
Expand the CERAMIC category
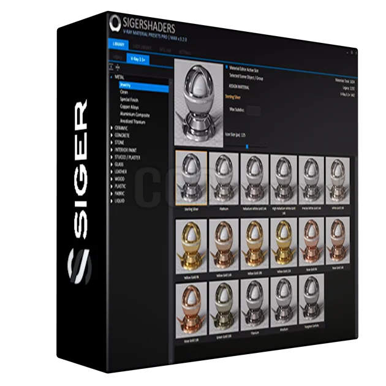[112, 128]
